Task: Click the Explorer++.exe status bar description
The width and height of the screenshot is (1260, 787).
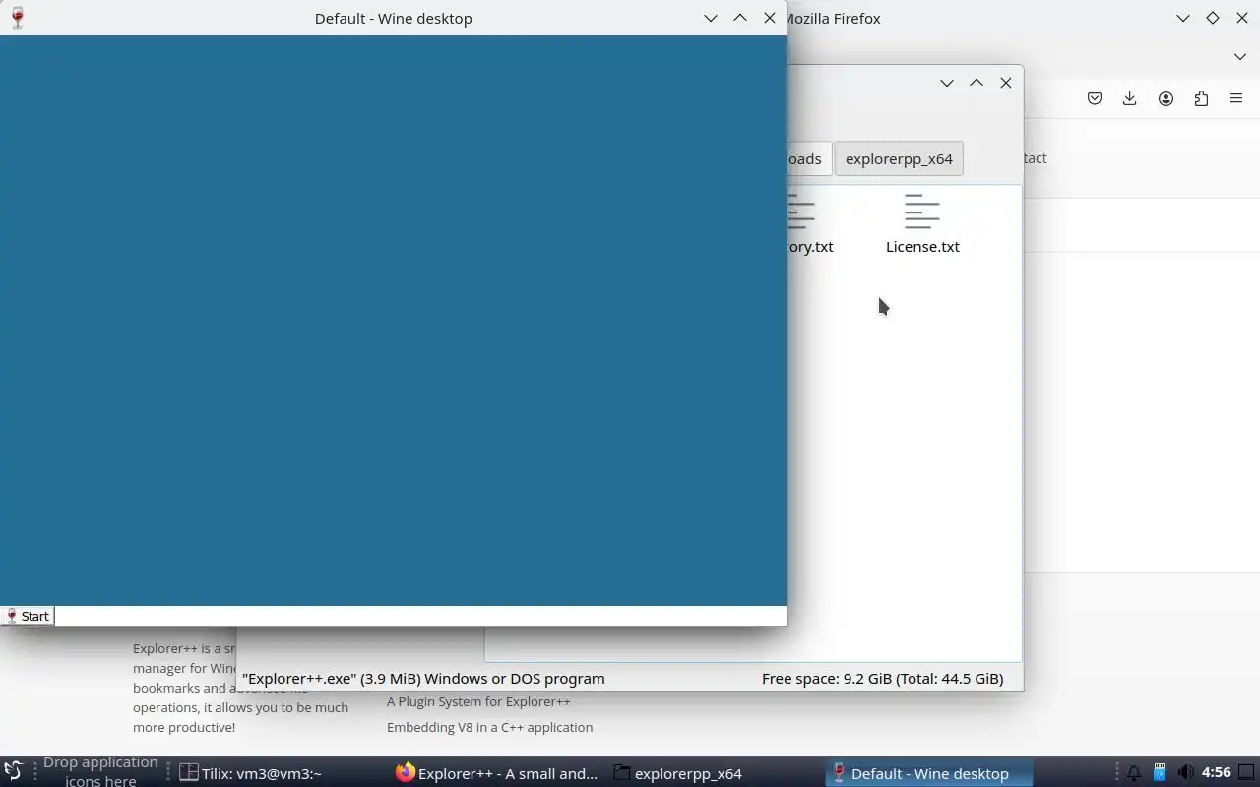Action: (423, 678)
